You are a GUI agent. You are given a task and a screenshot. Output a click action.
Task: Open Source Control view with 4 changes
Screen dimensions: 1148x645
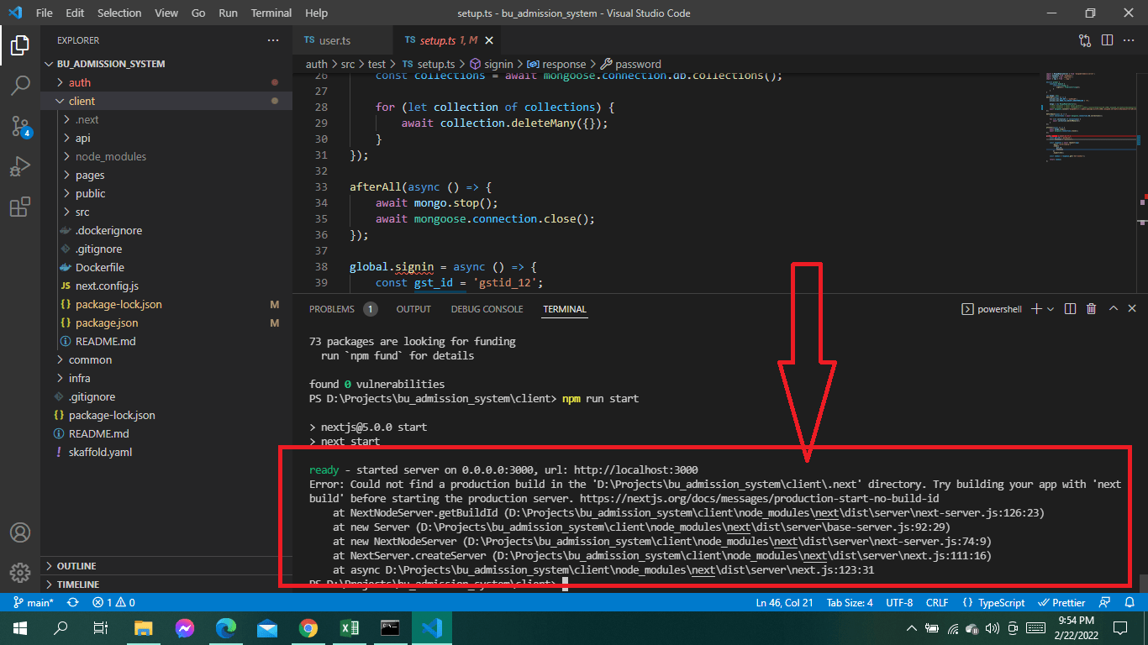coord(20,127)
